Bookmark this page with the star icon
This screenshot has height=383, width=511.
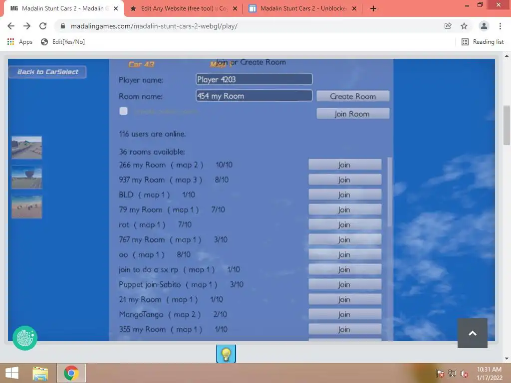coord(464,26)
